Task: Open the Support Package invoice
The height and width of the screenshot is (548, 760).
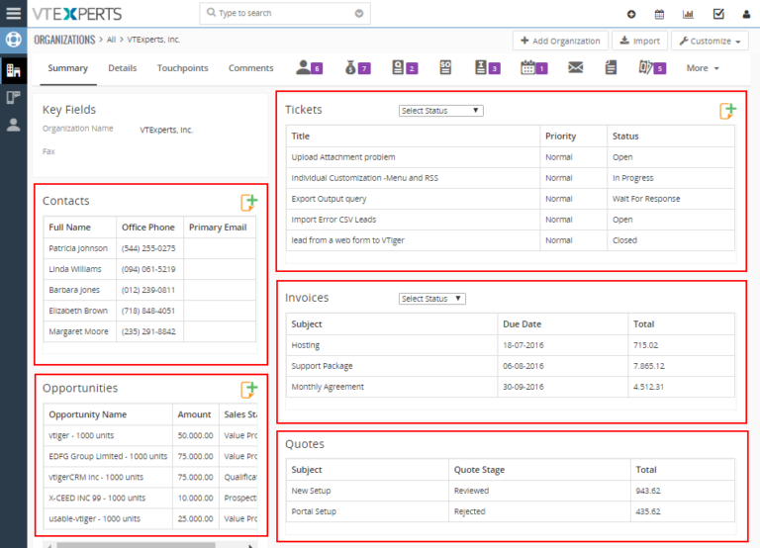Action: coord(322,366)
